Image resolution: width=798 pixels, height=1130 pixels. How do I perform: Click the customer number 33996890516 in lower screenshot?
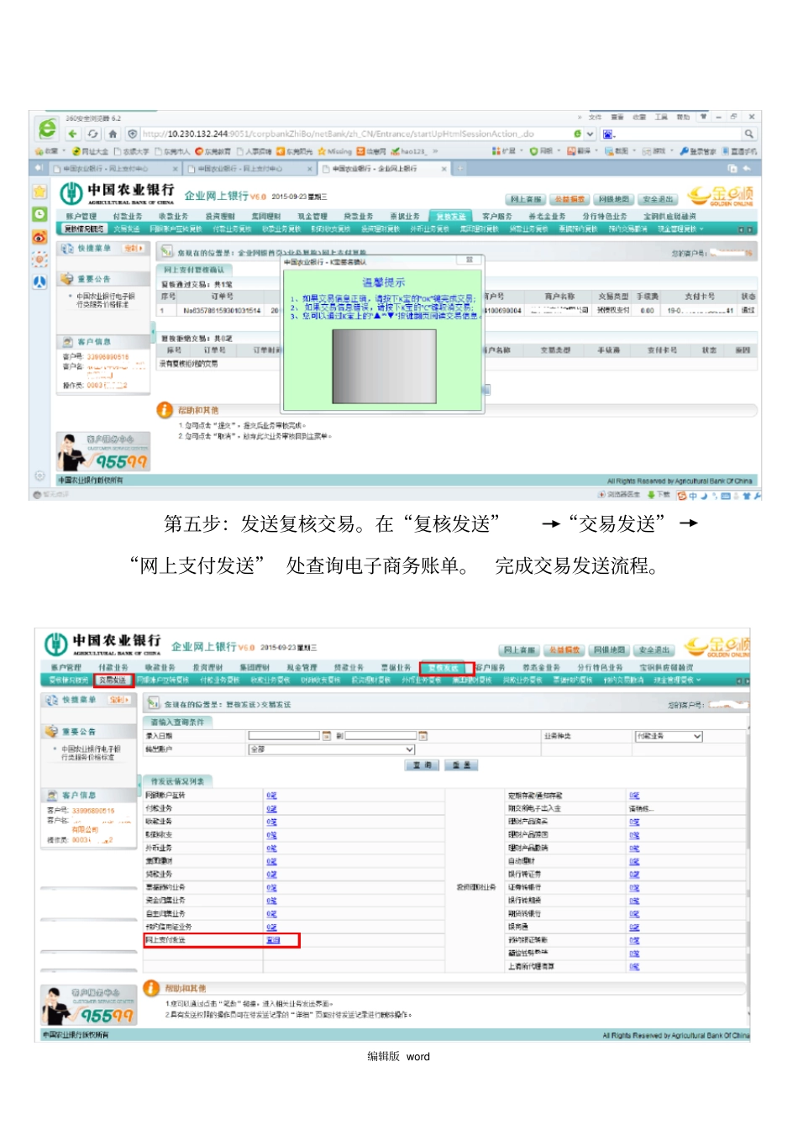[x=93, y=811]
